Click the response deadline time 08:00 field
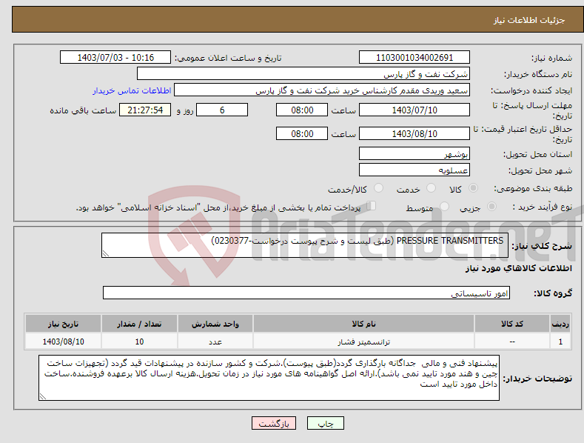Screen dimensions: 584x443 (302, 110)
